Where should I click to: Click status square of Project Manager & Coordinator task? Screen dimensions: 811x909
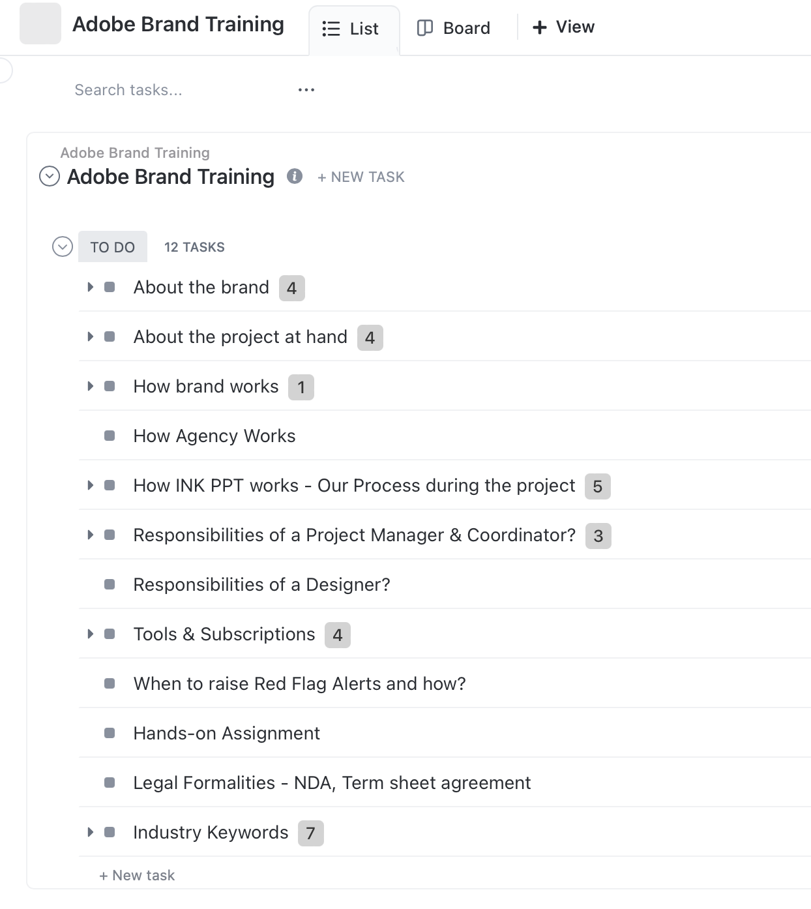pos(110,535)
